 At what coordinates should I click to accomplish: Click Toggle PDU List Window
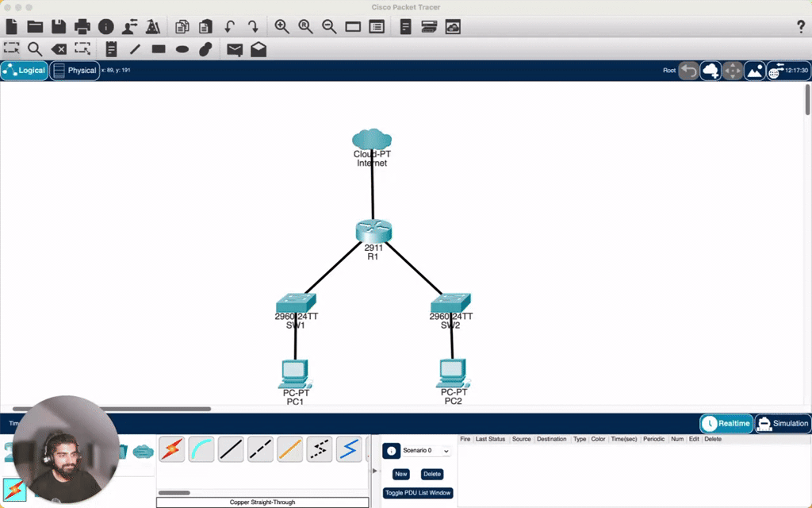(x=418, y=492)
